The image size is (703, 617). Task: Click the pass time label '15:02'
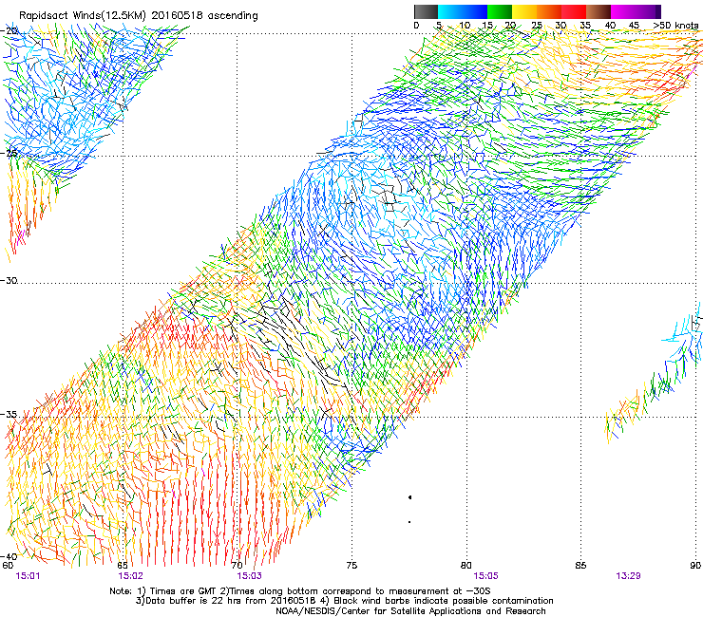coord(130,576)
